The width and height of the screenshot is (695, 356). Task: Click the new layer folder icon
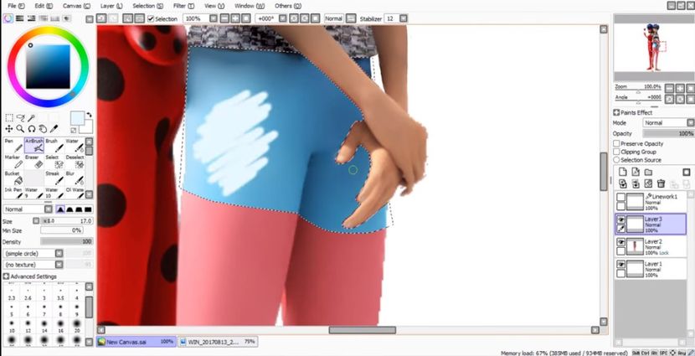(648, 172)
